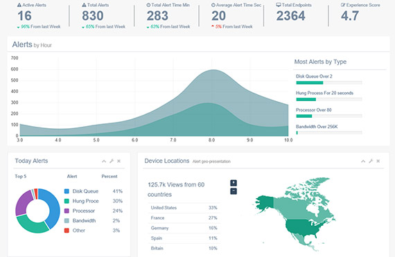The width and height of the screenshot is (395, 257).
Task: Click the purple segment of the donut chart
Action: click(x=22, y=202)
